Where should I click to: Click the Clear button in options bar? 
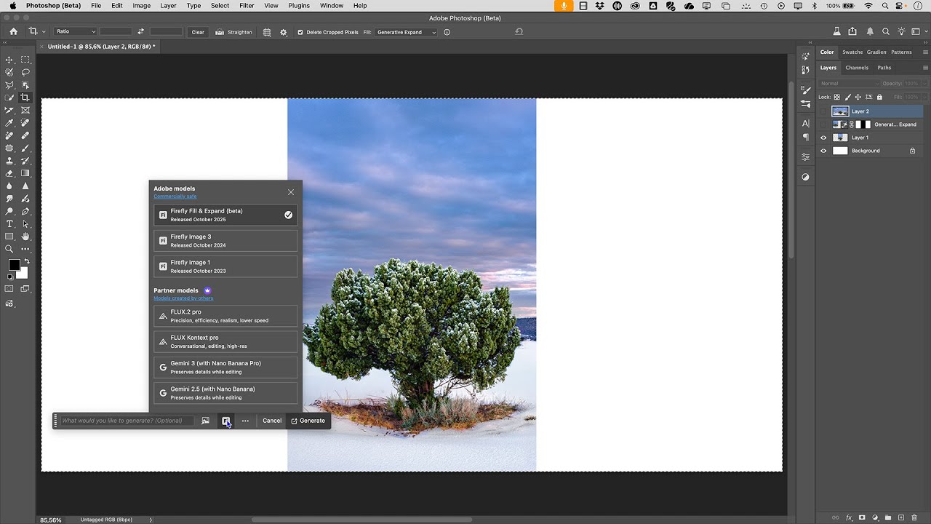coord(198,32)
